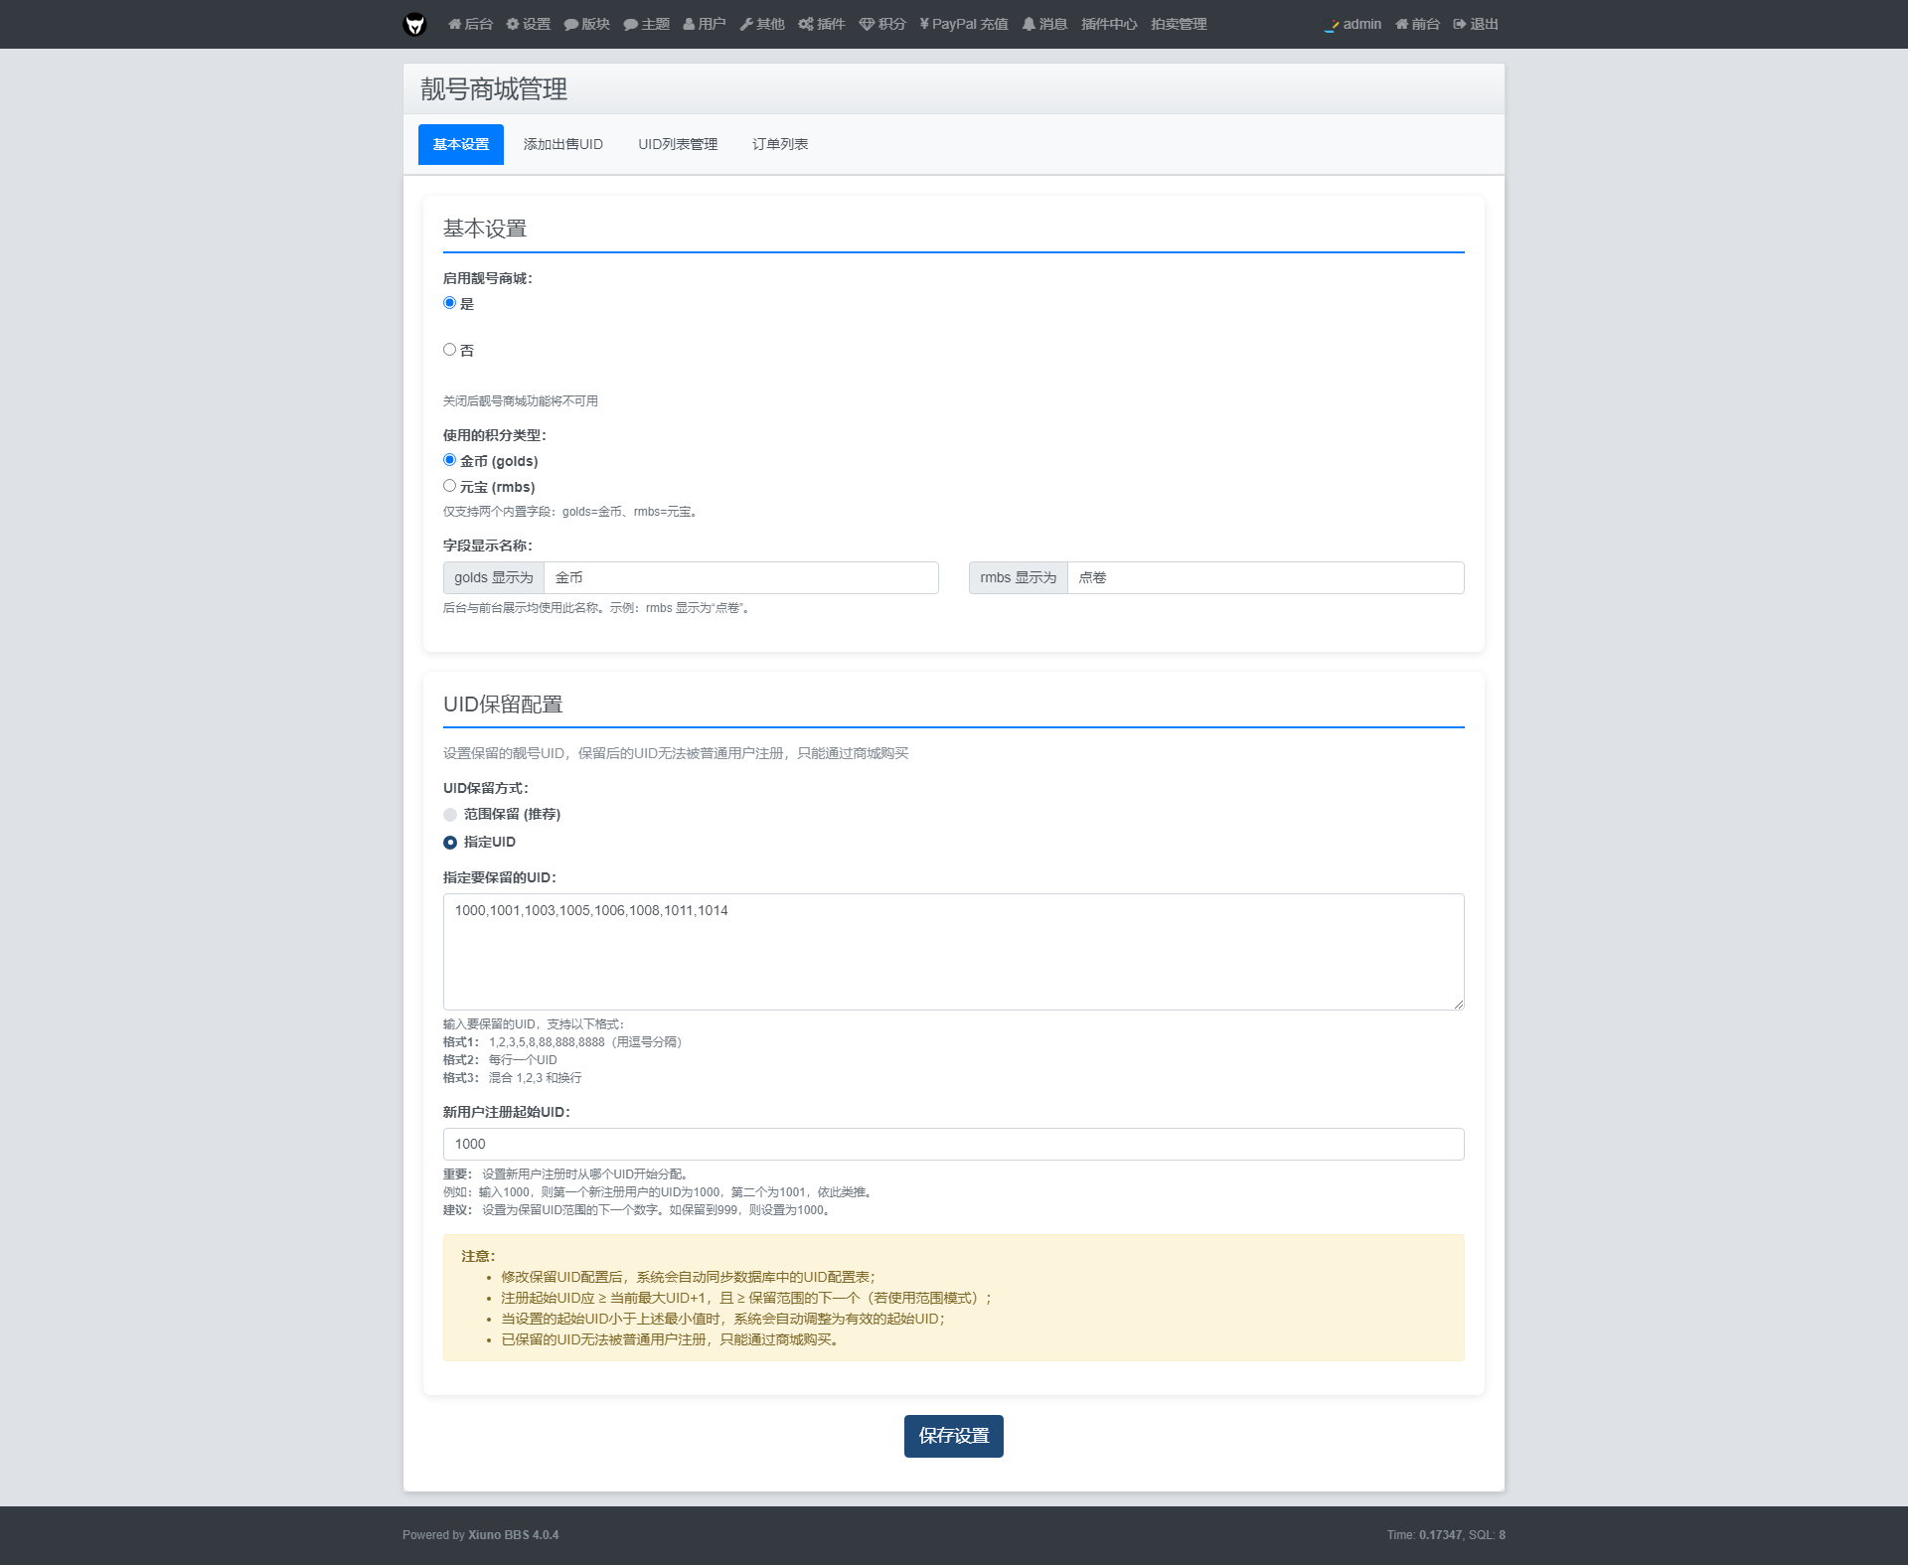Choose 范围保留 (推荐) reserve mode

[450, 815]
